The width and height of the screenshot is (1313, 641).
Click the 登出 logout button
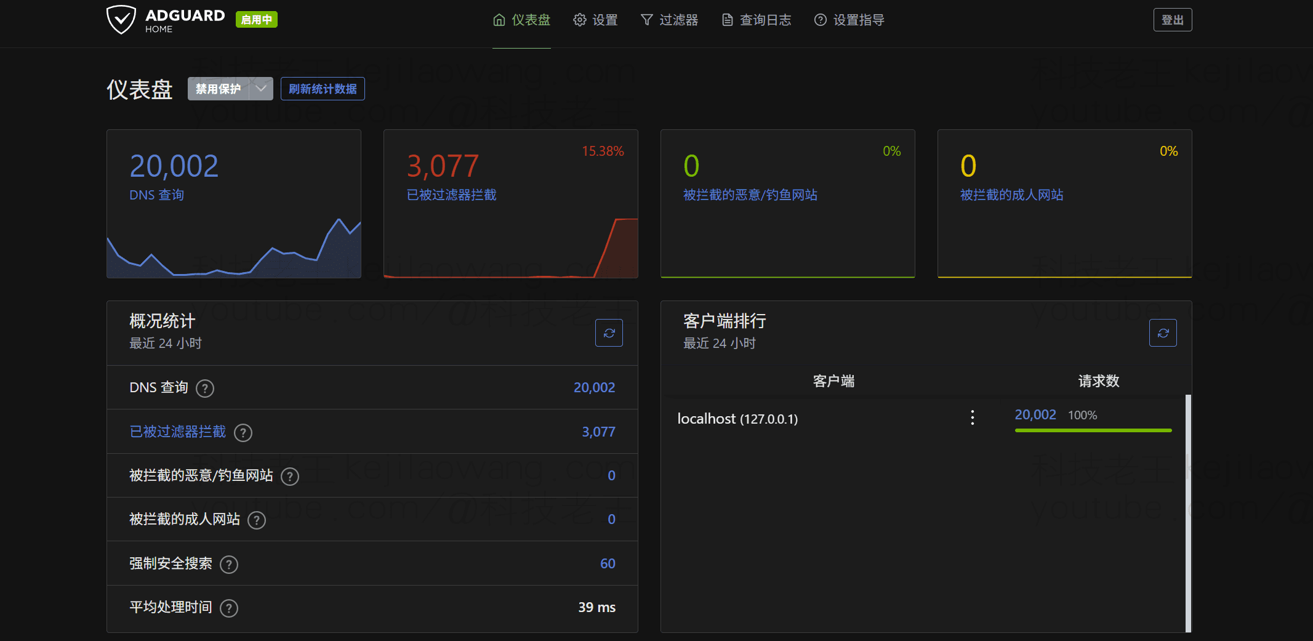1172,20
